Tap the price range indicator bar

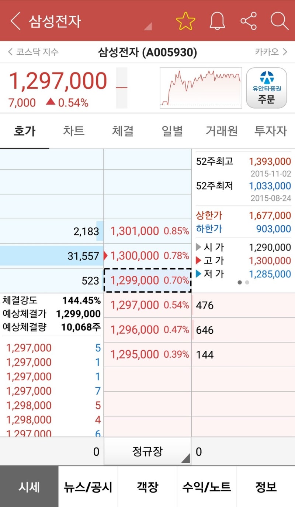tap(121, 88)
